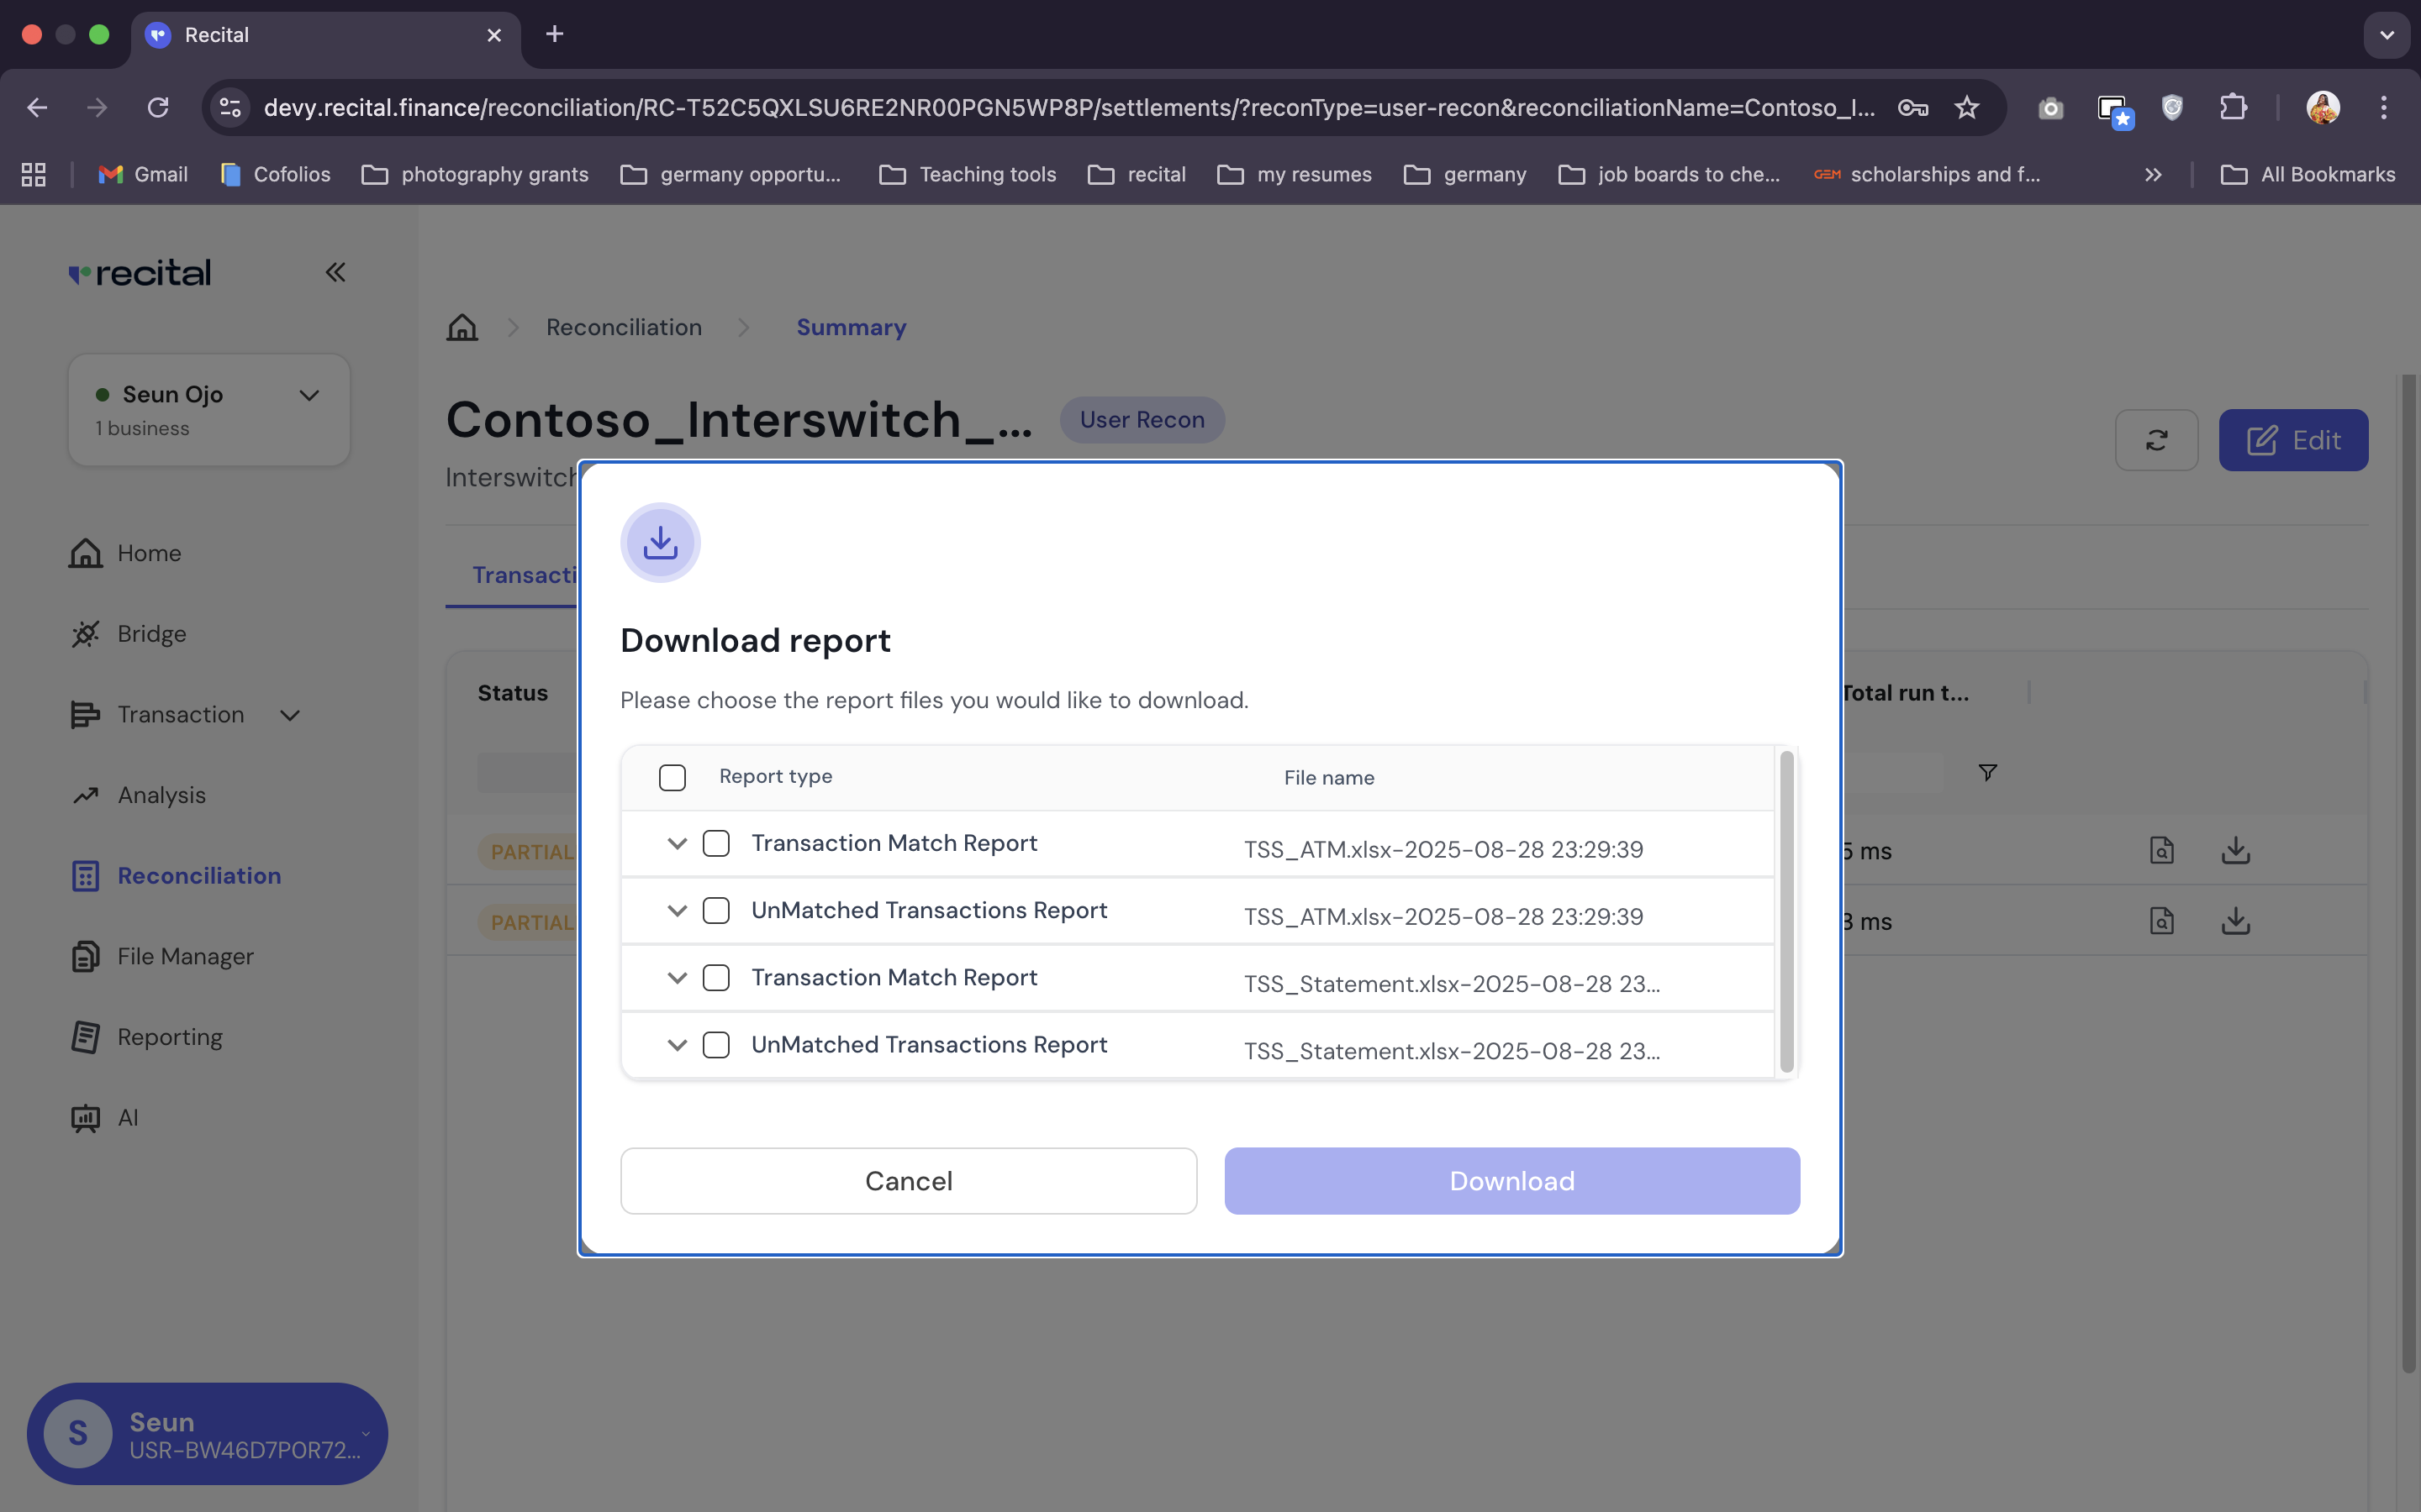Expand the first Transaction Match Report row

click(678, 843)
